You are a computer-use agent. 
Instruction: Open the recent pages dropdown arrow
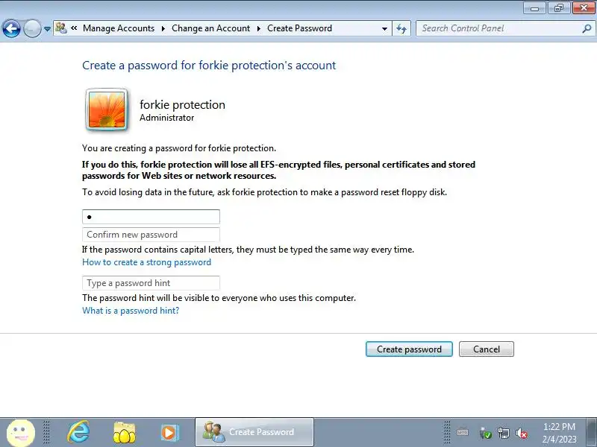[47, 29]
